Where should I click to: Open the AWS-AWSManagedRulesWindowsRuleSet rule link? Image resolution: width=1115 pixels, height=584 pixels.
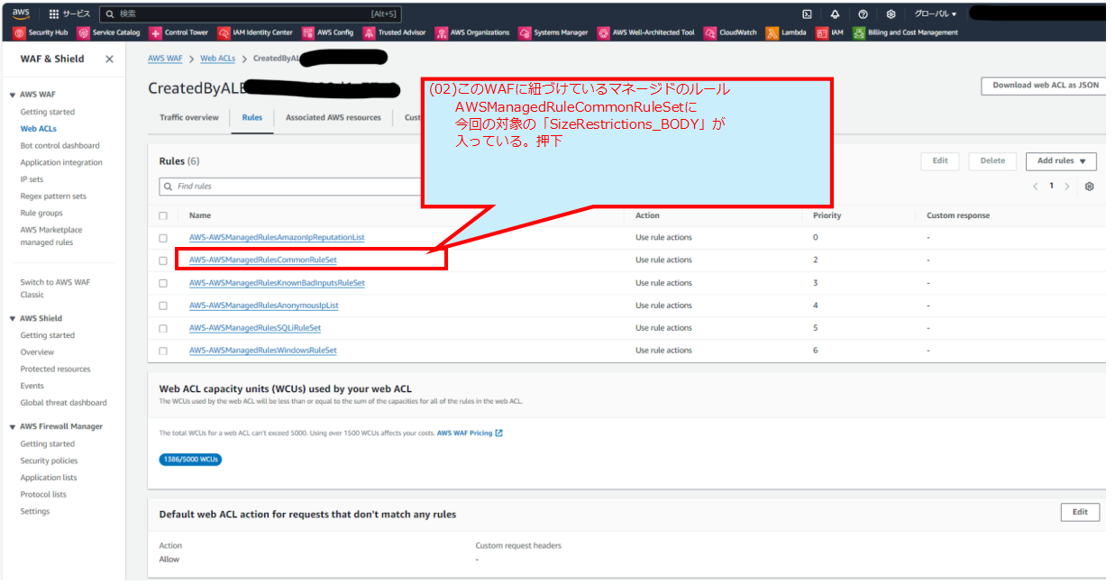click(263, 351)
